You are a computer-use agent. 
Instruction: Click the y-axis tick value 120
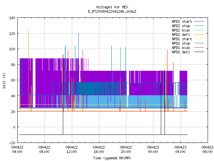pyautogui.click(x=12, y=34)
